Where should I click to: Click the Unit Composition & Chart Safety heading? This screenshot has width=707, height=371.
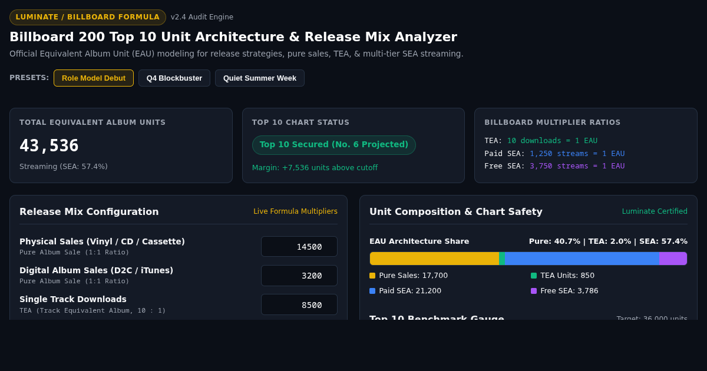click(x=456, y=211)
